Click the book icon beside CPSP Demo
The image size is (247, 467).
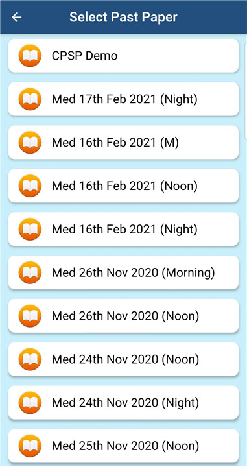pos(30,56)
